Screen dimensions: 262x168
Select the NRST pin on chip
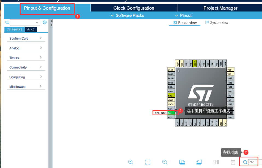[x=171, y=95]
